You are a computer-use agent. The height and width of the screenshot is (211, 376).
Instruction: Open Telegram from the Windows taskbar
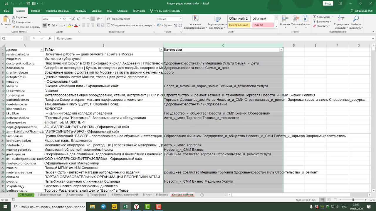[x=103, y=207]
